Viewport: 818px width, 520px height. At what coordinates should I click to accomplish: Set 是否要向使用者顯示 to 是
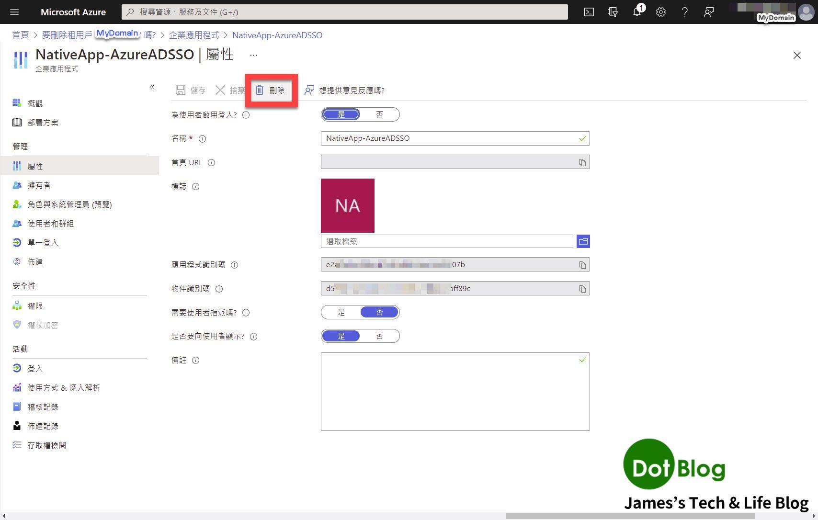click(x=341, y=336)
